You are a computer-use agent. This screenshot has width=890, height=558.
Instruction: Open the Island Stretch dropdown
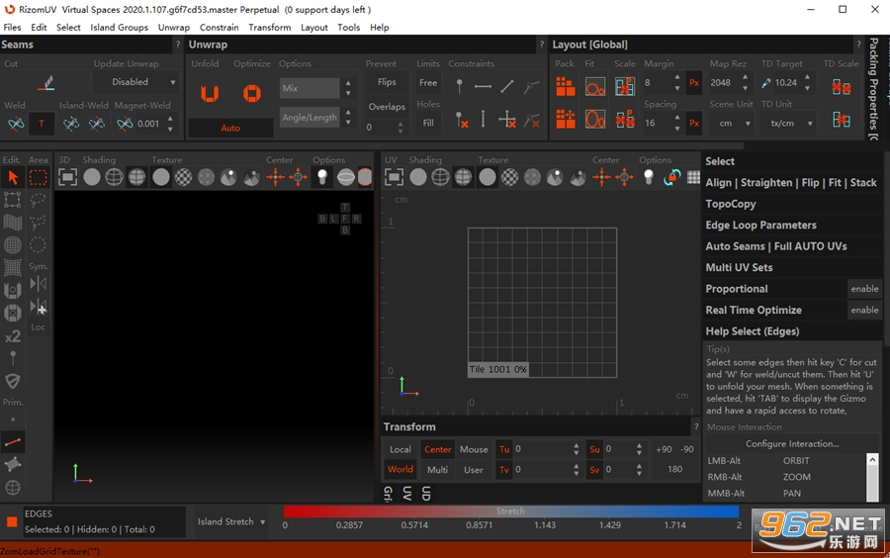(231, 521)
